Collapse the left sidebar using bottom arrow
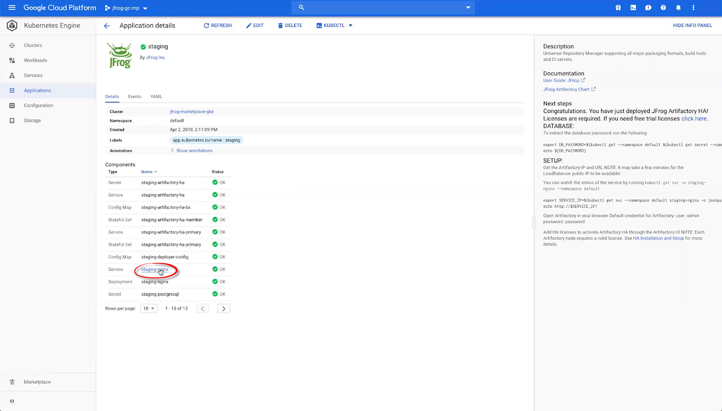722x411 pixels. (12, 401)
